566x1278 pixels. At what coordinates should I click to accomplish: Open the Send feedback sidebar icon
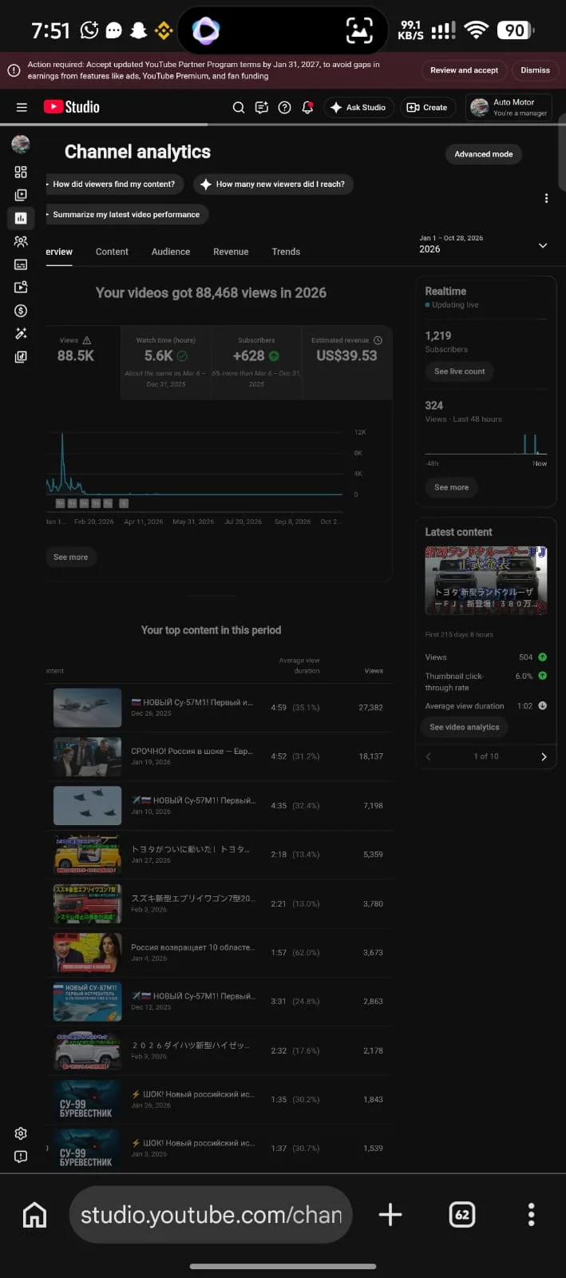pyautogui.click(x=21, y=1157)
